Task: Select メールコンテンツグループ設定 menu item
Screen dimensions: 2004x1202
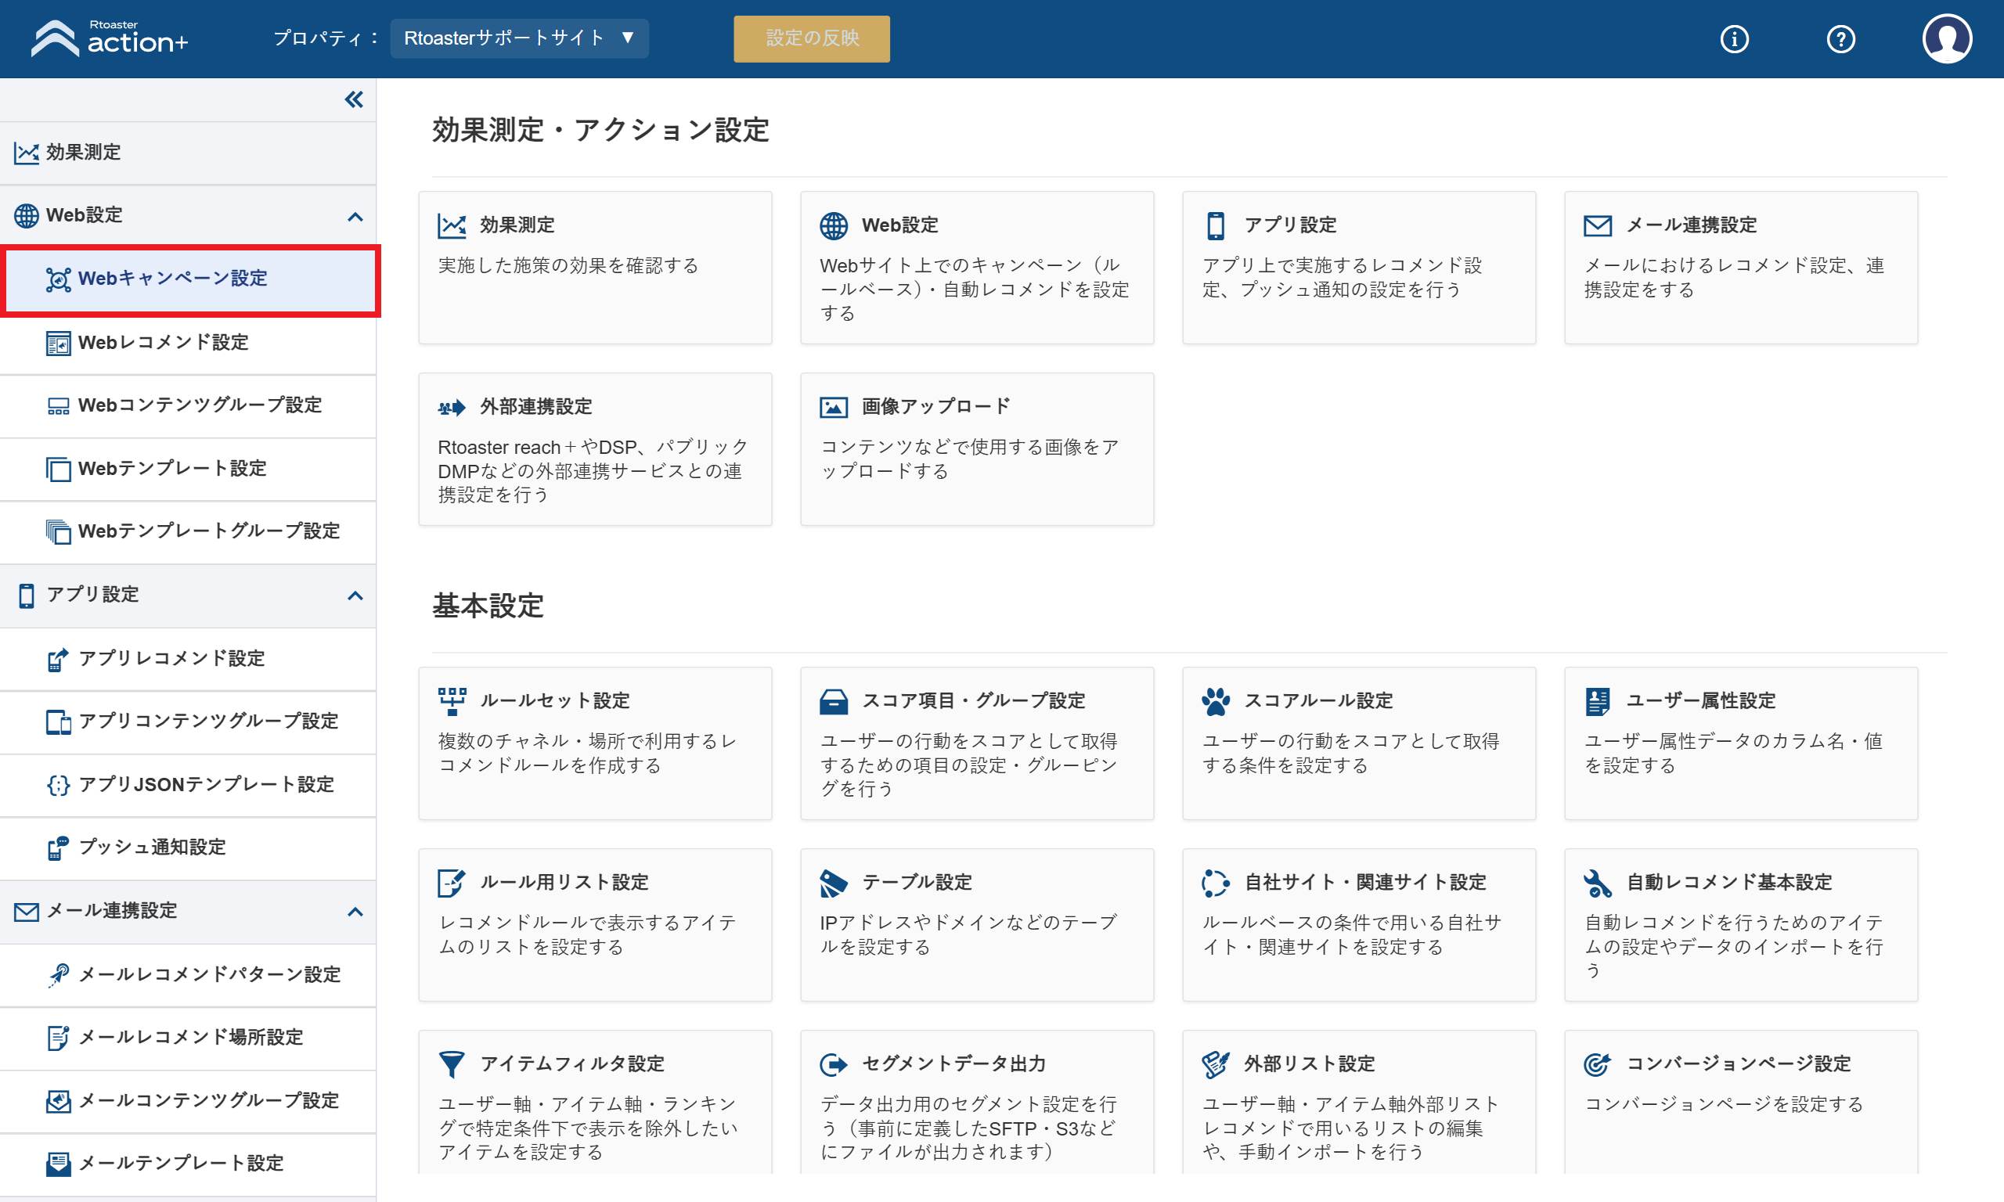Action: (188, 1101)
